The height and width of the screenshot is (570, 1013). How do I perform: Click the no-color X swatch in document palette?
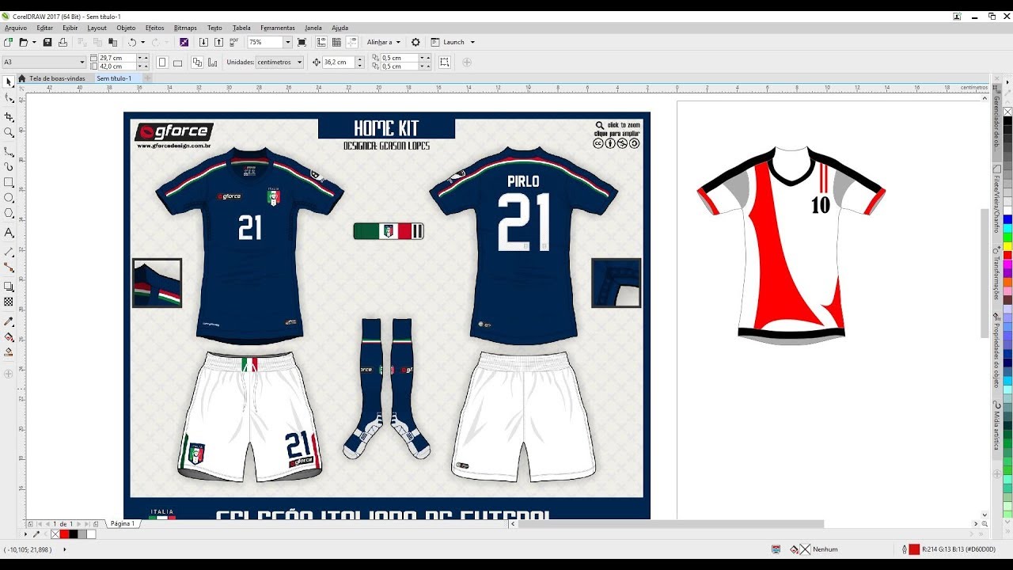point(55,534)
